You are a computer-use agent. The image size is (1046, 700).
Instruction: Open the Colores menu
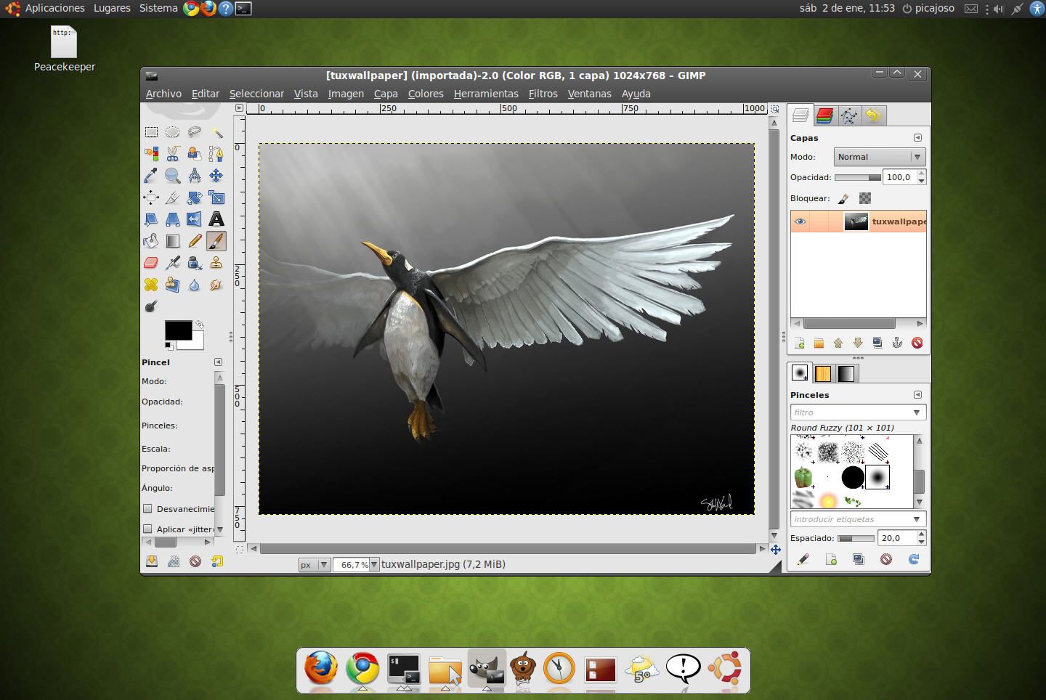pos(425,94)
